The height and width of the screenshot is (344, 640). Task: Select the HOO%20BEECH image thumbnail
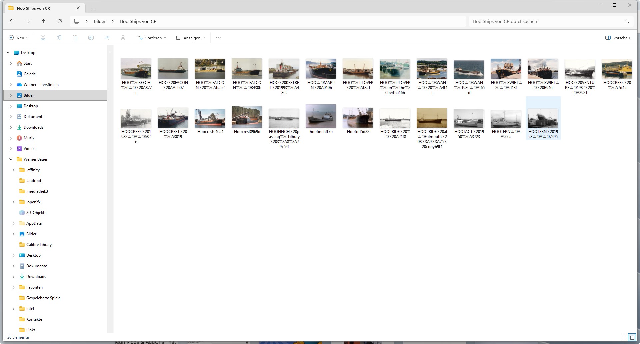(x=136, y=69)
